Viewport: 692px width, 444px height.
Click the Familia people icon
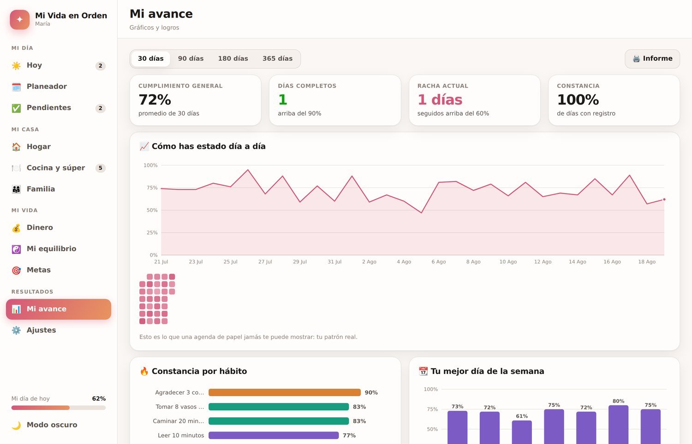[x=16, y=189]
